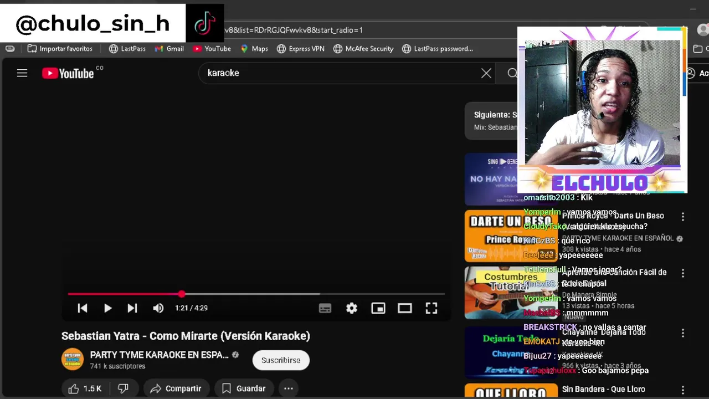The width and height of the screenshot is (709, 399).
Task: Skip to previous video in player
Action: pyautogui.click(x=82, y=308)
